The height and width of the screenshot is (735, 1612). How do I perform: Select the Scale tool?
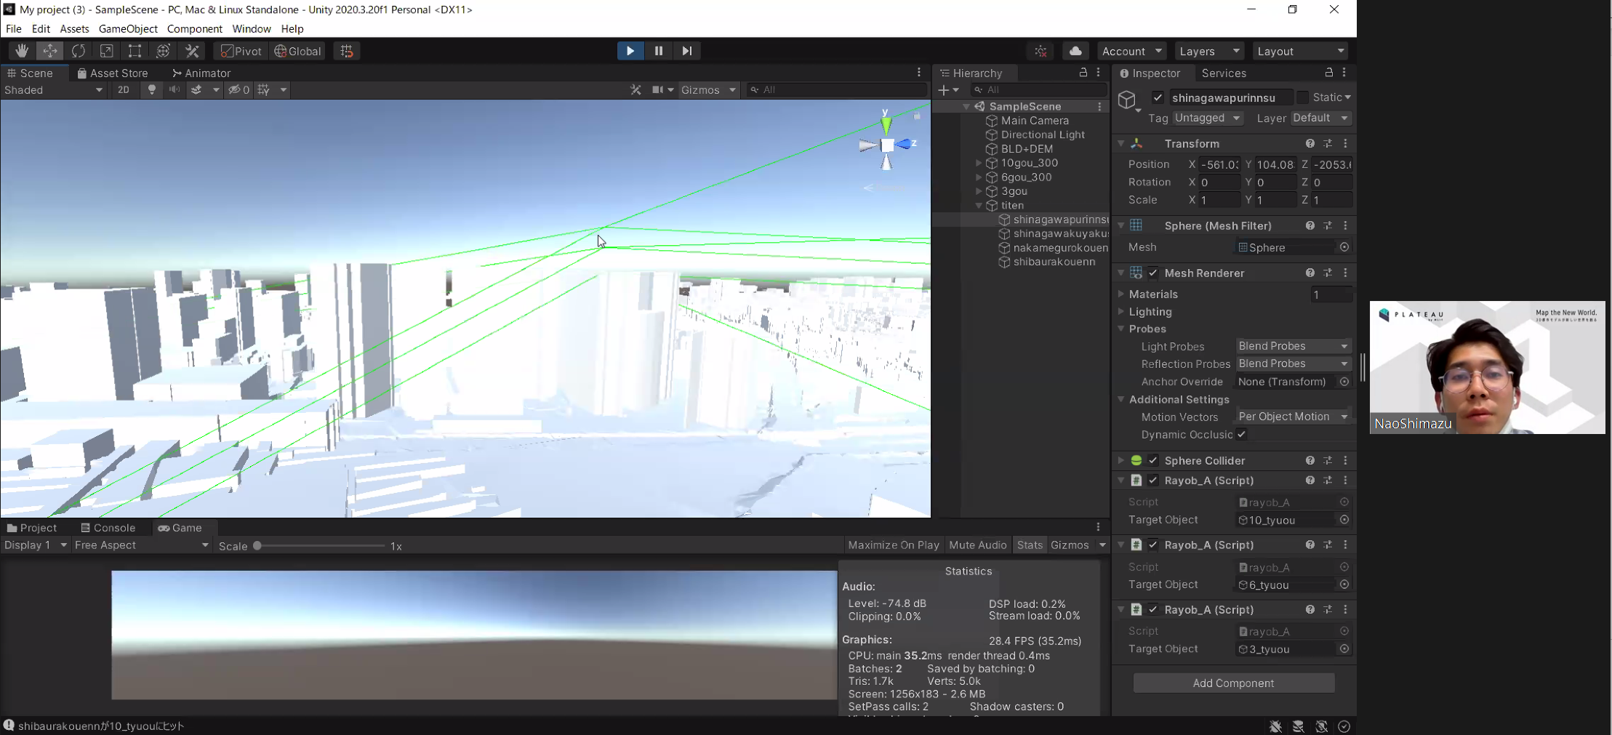coord(107,51)
